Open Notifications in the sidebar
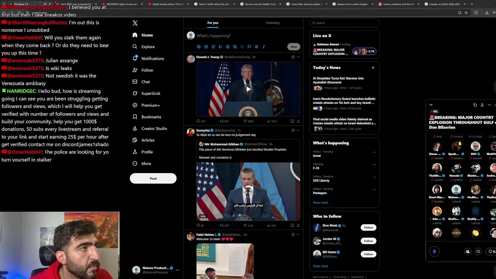The height and width of the screenshot is (279, 496). coord(148,59)
